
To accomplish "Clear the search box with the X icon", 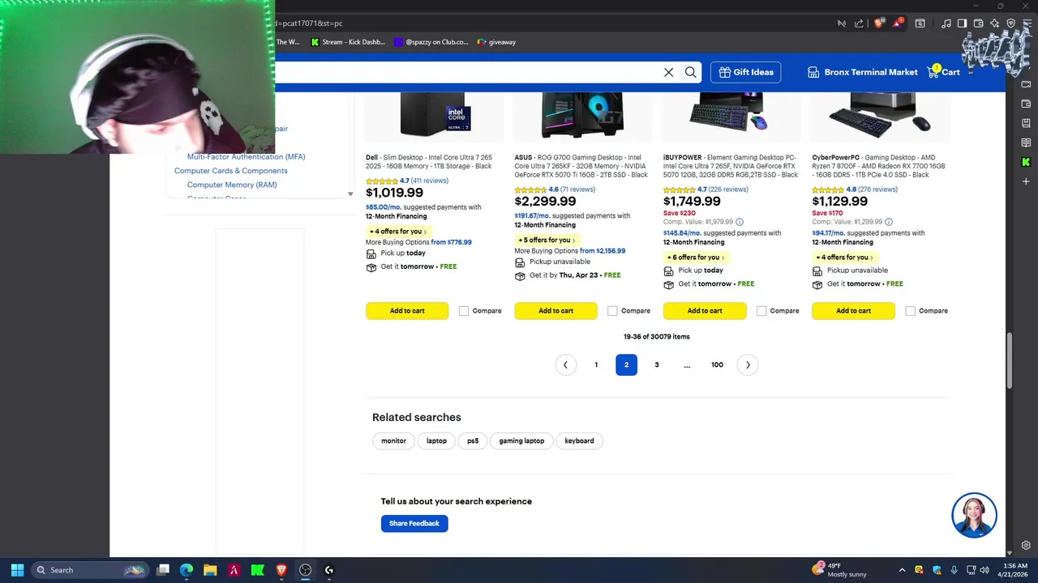I will [668, 72].
